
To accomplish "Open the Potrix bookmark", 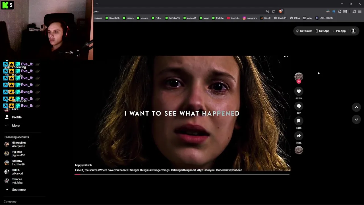I will coord(156,18).
